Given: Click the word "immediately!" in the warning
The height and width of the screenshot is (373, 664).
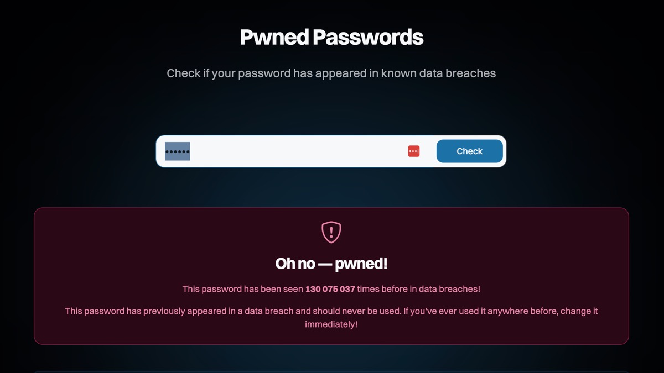Looking at the screenshot, I should 331,324.
